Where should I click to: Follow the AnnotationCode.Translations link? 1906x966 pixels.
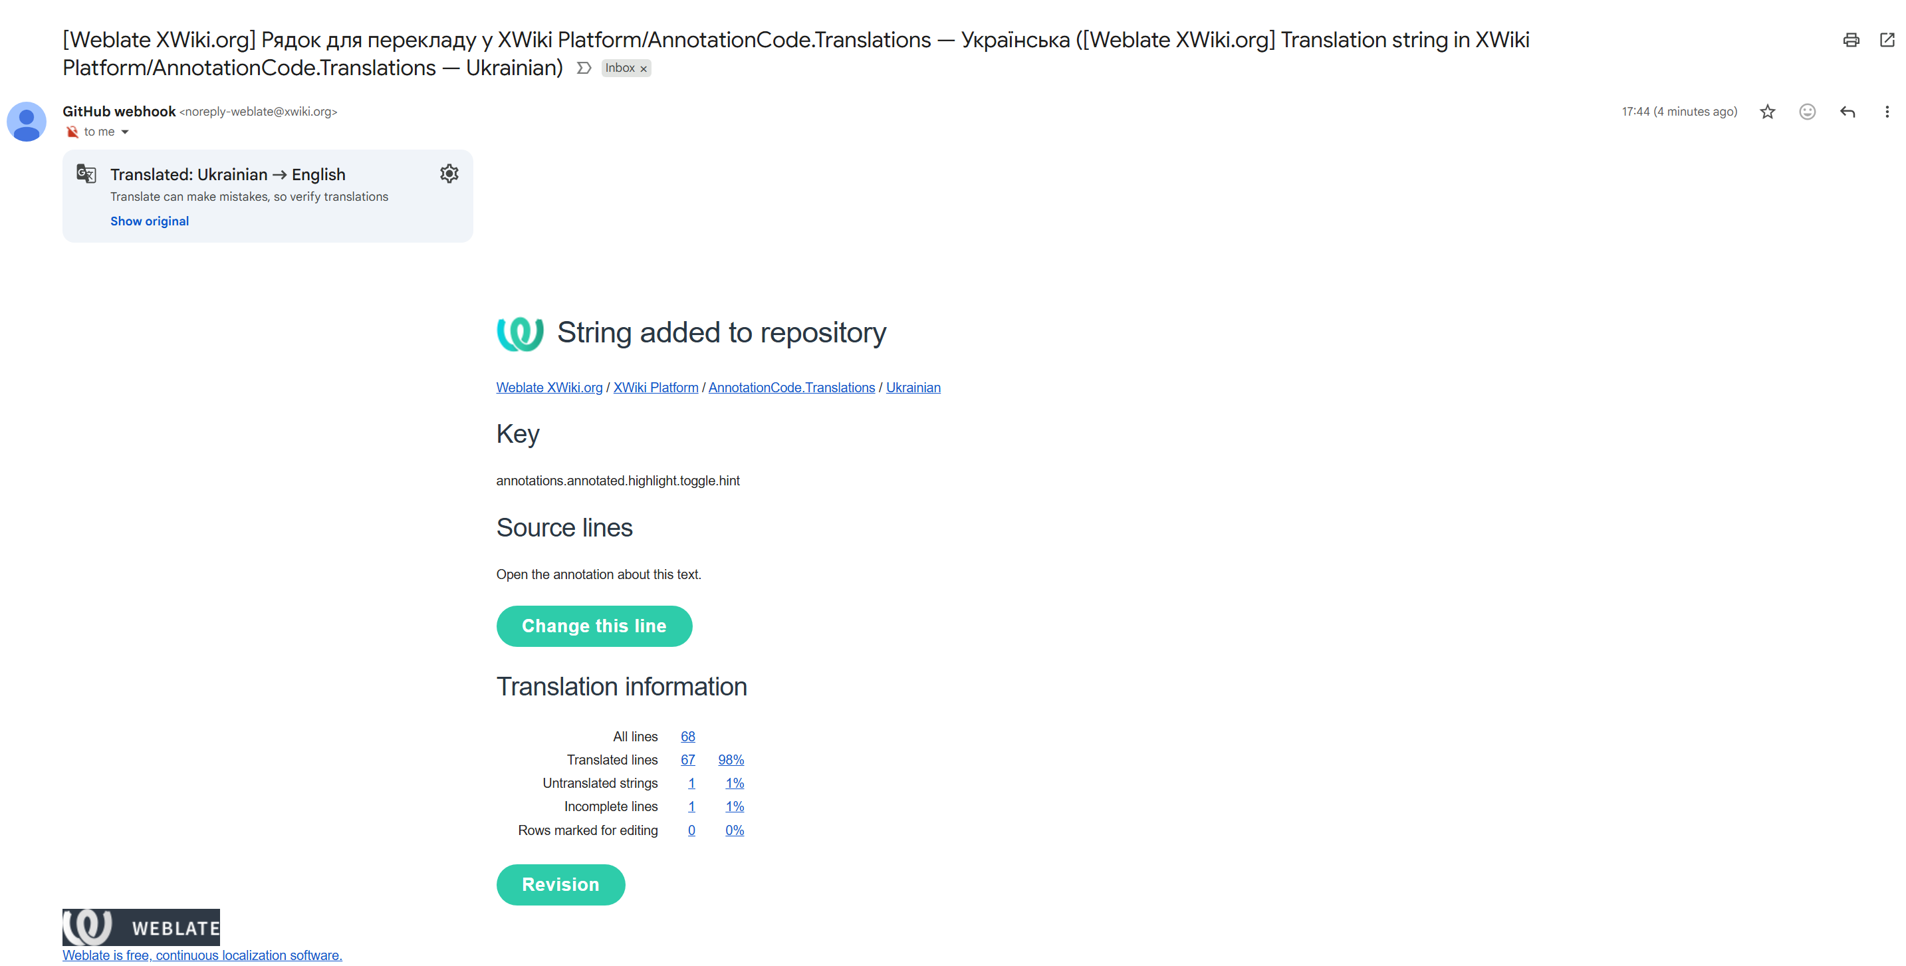[791, 388]
